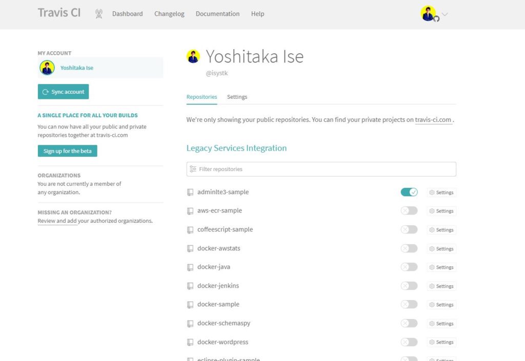Viewport: 525px width, 361px height.
Task: Click the Travis CI logo
Action: [59, 13]
